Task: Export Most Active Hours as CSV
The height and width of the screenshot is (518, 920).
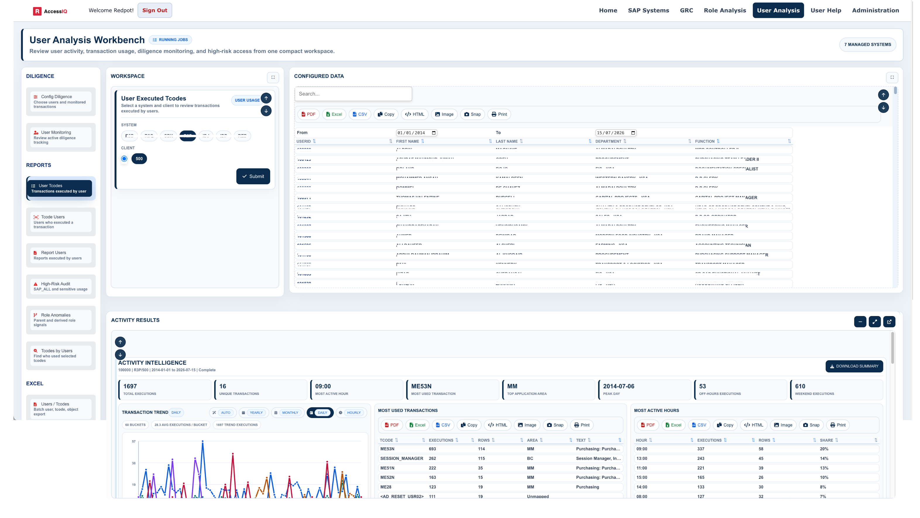Action: 699,425
